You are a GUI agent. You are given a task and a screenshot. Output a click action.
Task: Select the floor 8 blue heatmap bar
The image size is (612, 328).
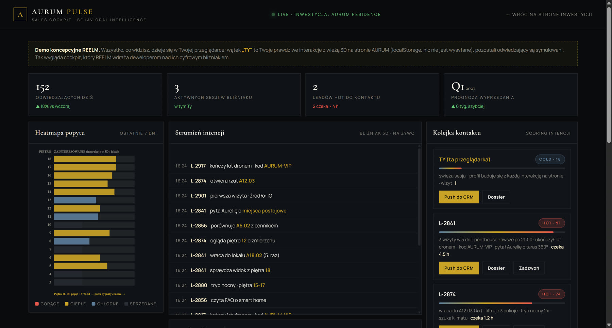[72, 241]
